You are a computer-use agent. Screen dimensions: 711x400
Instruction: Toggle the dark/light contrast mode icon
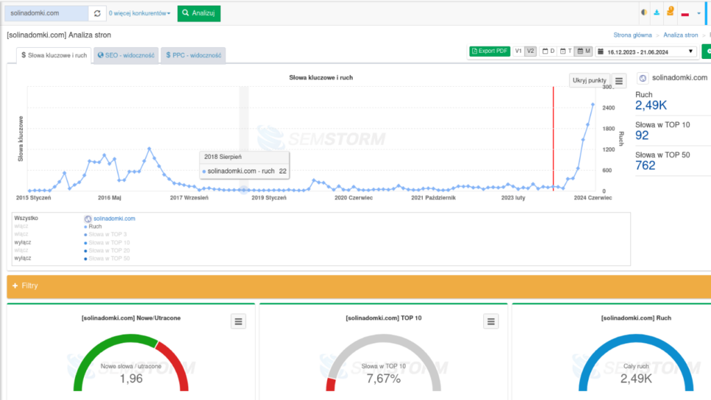click(x=644, y=12)
